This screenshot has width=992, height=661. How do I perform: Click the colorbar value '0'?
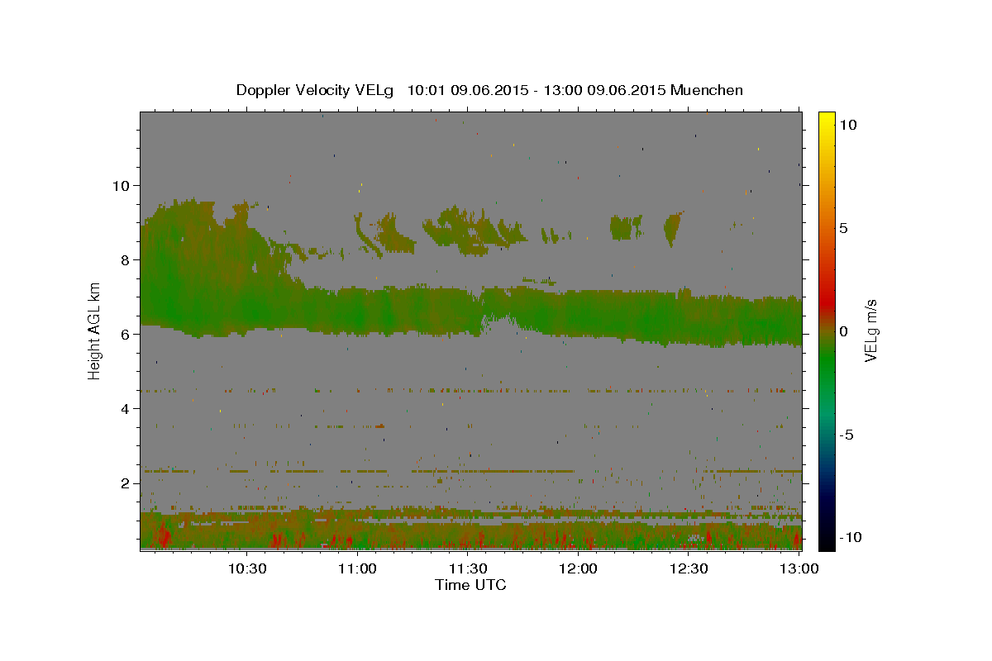843,331
